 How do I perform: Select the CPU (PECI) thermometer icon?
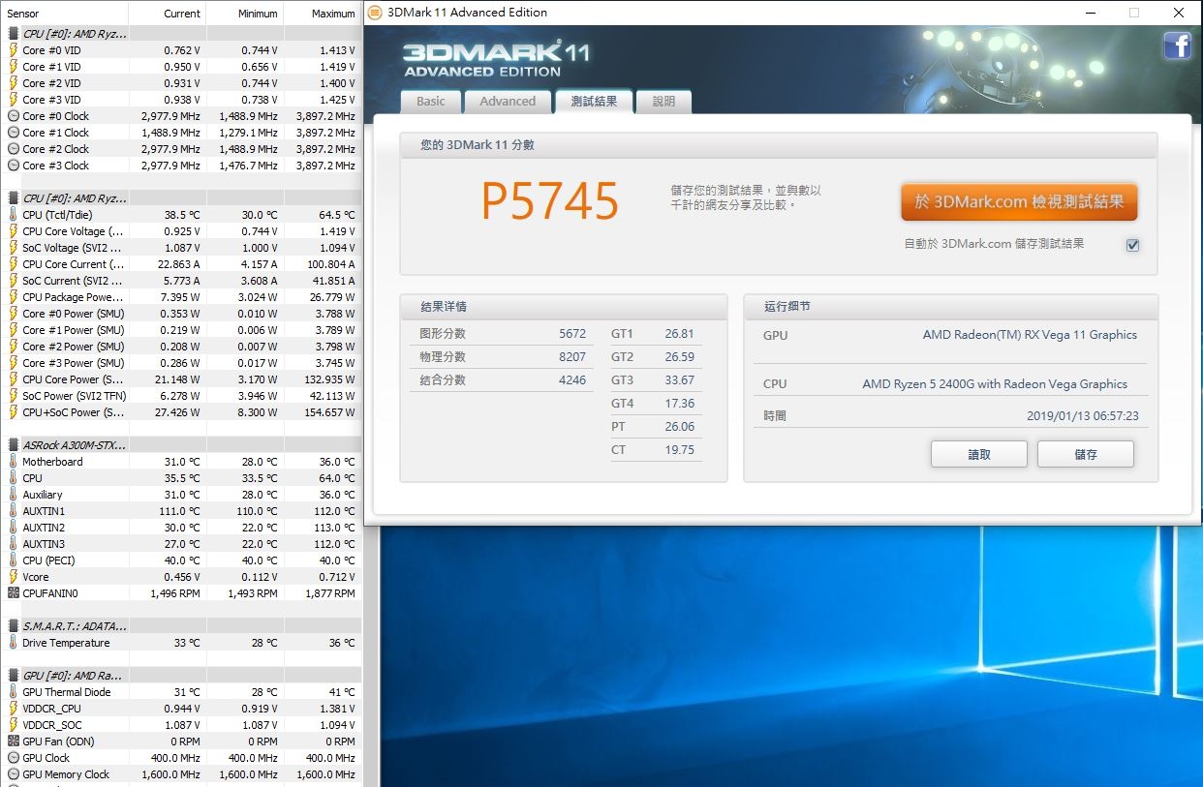click(13, 560)
